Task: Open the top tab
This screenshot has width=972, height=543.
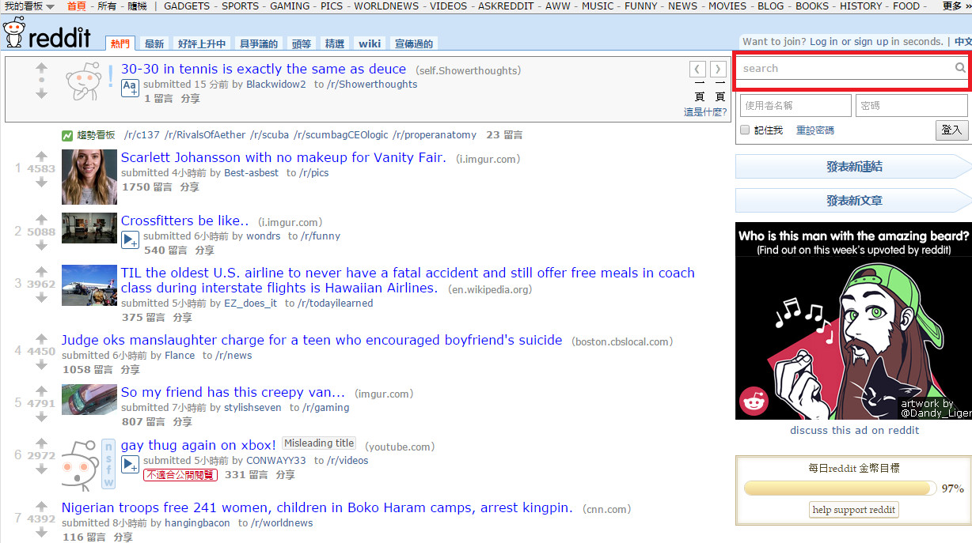Action: [302, 43]
